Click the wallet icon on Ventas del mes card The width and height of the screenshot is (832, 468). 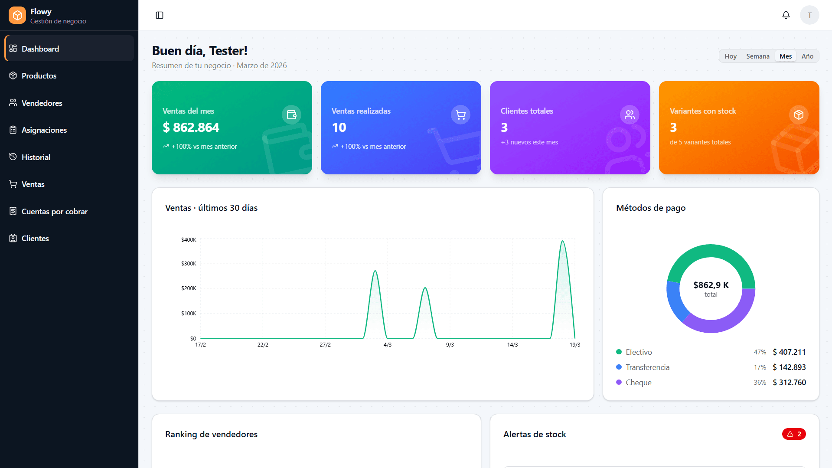[x=291, y=115]
